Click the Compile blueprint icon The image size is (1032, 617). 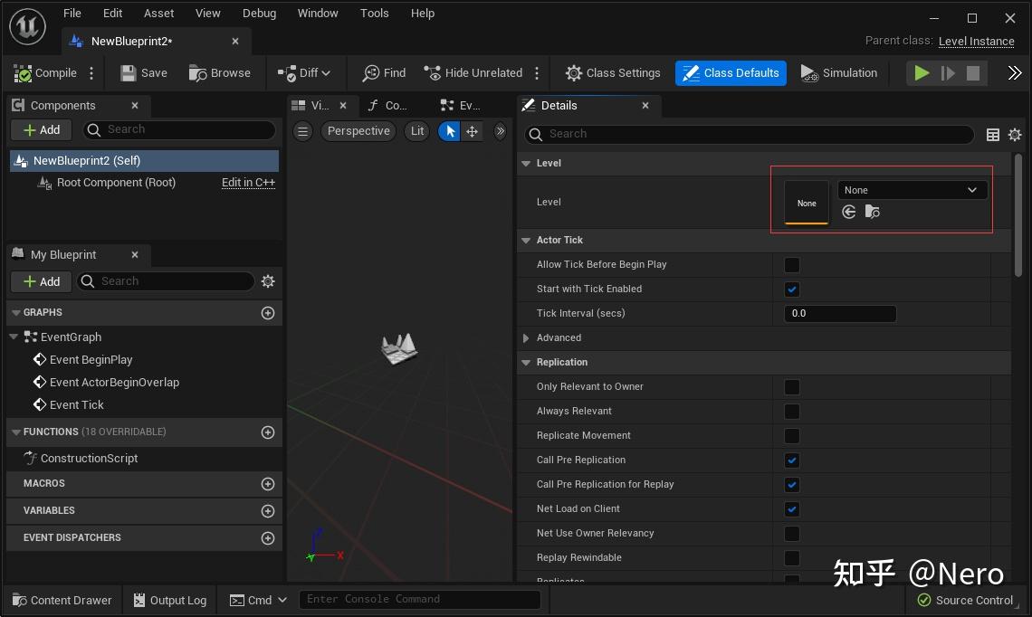(23, 73)
